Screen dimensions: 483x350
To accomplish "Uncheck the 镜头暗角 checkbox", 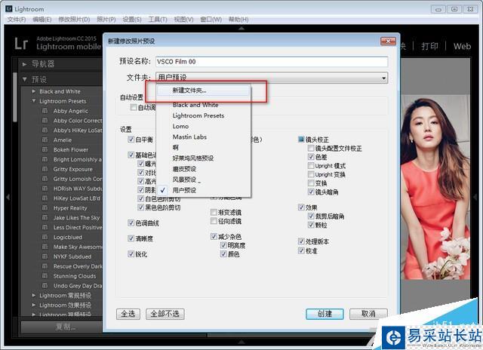I will (311, 192).
